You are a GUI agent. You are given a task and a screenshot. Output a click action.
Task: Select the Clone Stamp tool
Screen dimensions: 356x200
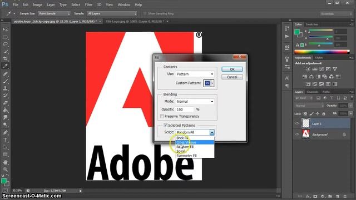pyautogui.click(x=5, y=88)
